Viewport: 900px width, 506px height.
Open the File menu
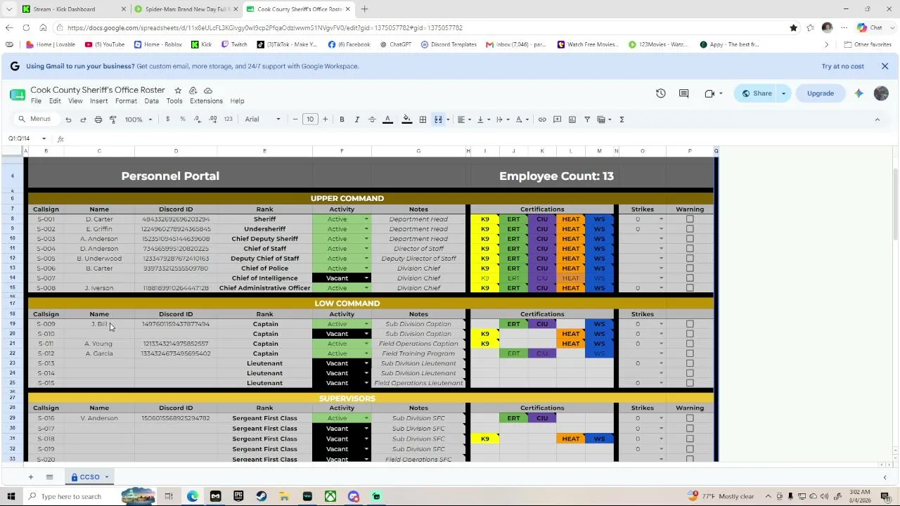36,101
